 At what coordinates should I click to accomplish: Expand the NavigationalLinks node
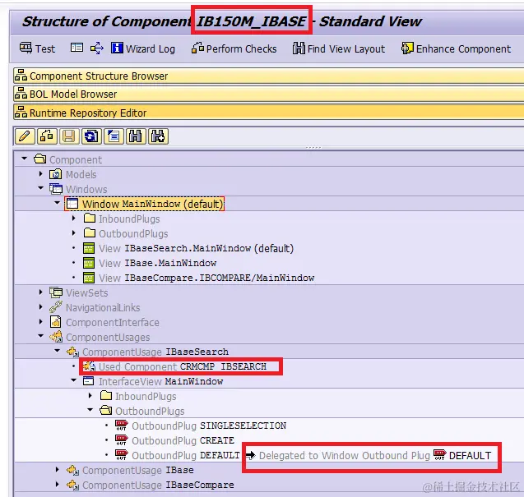click(x=41, y=306)
